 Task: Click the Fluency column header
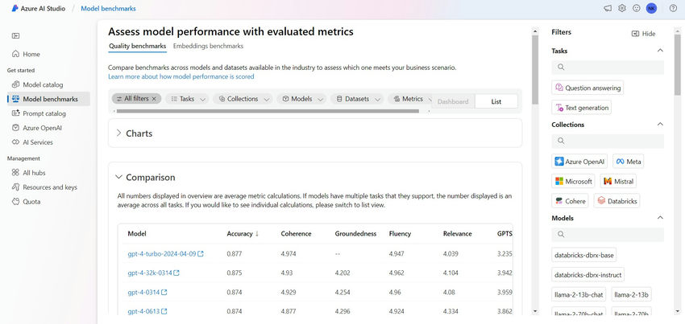400,234
